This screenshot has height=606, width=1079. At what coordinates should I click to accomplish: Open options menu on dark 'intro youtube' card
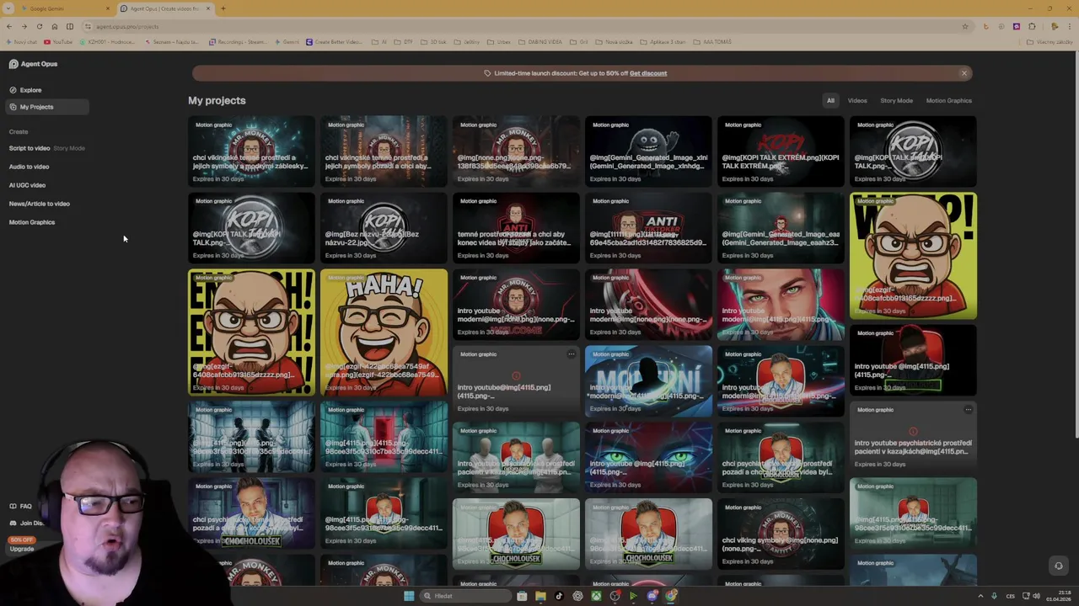click(x=571, y=354)
